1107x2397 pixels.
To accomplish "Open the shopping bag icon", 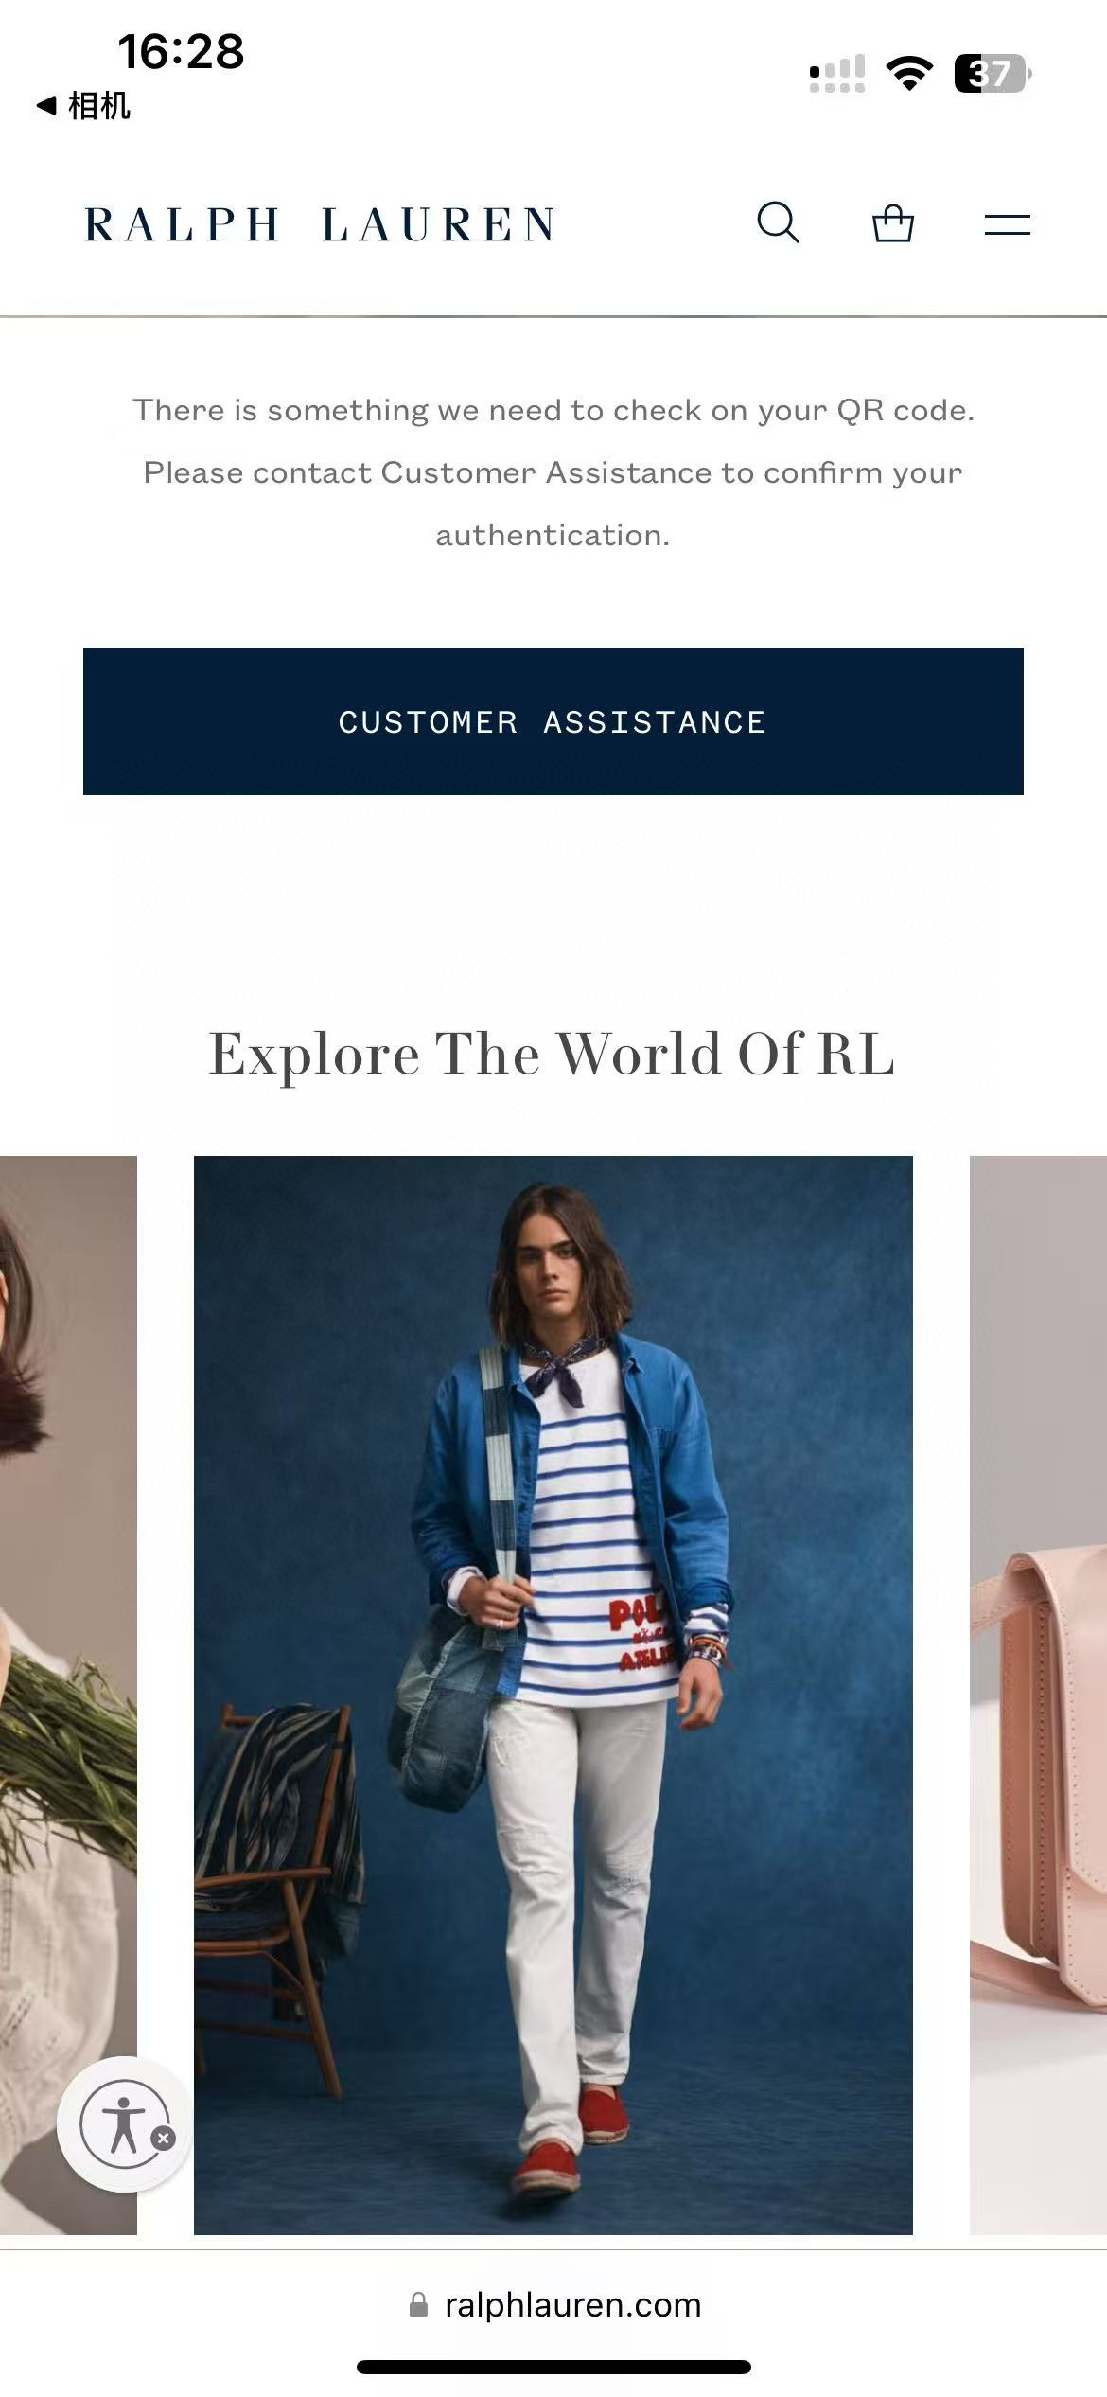I will click(x=892, y=223).
